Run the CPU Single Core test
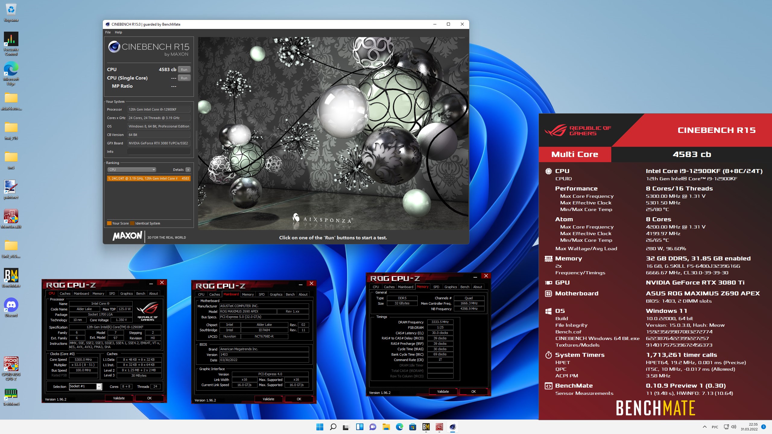 coord(184,78)
